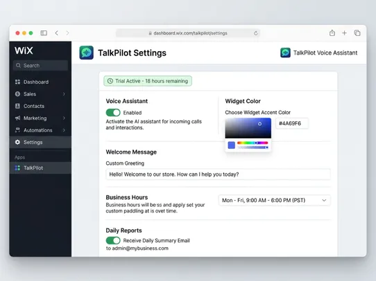Click the clock icon in trial banner
Screen dimensions: 376x281
110,81
